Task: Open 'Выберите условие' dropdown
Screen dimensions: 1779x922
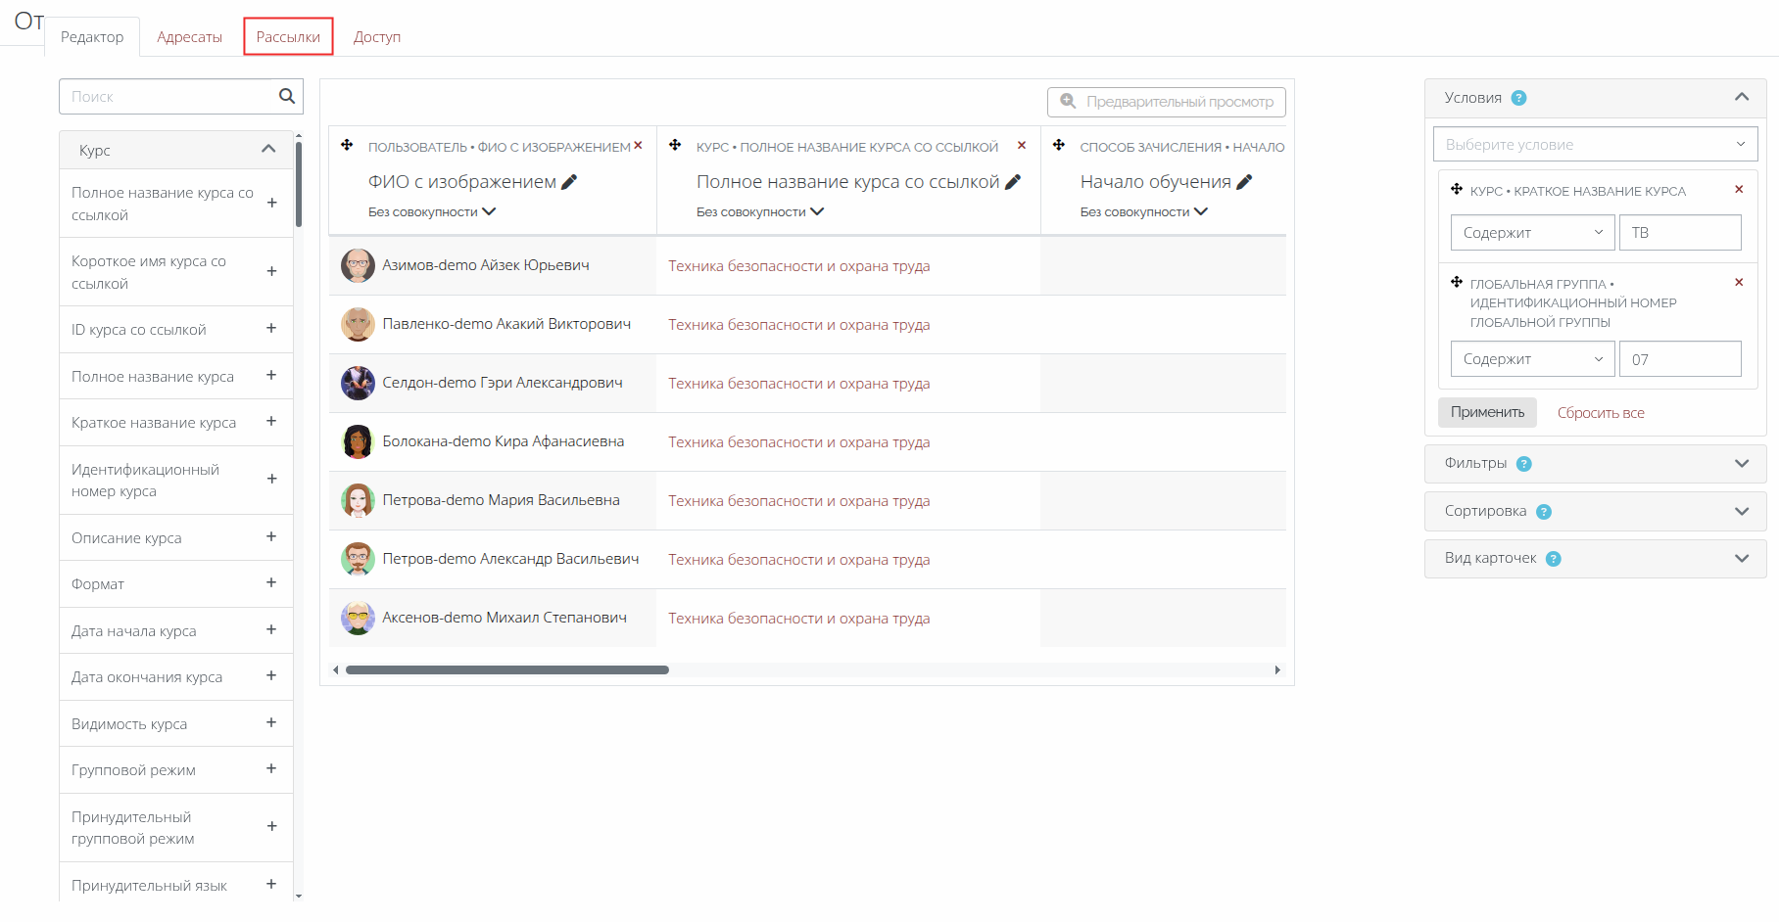Action: tap(1595, 145)
